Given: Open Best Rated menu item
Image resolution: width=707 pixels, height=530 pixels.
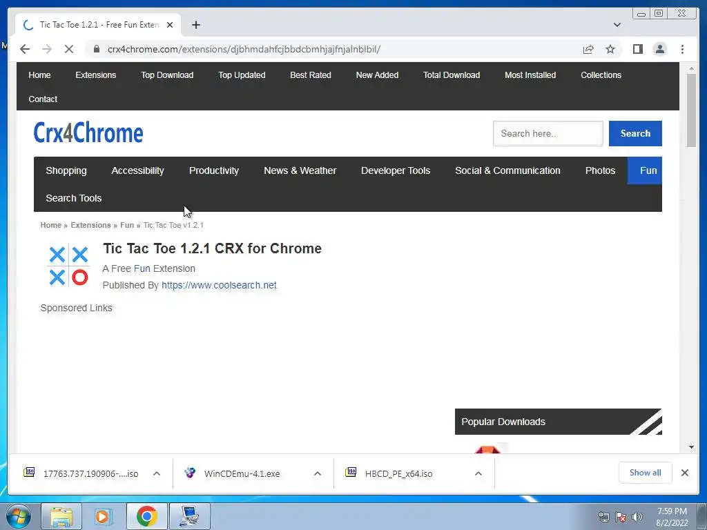Looking at the screenshot, I should pos(311,75).
